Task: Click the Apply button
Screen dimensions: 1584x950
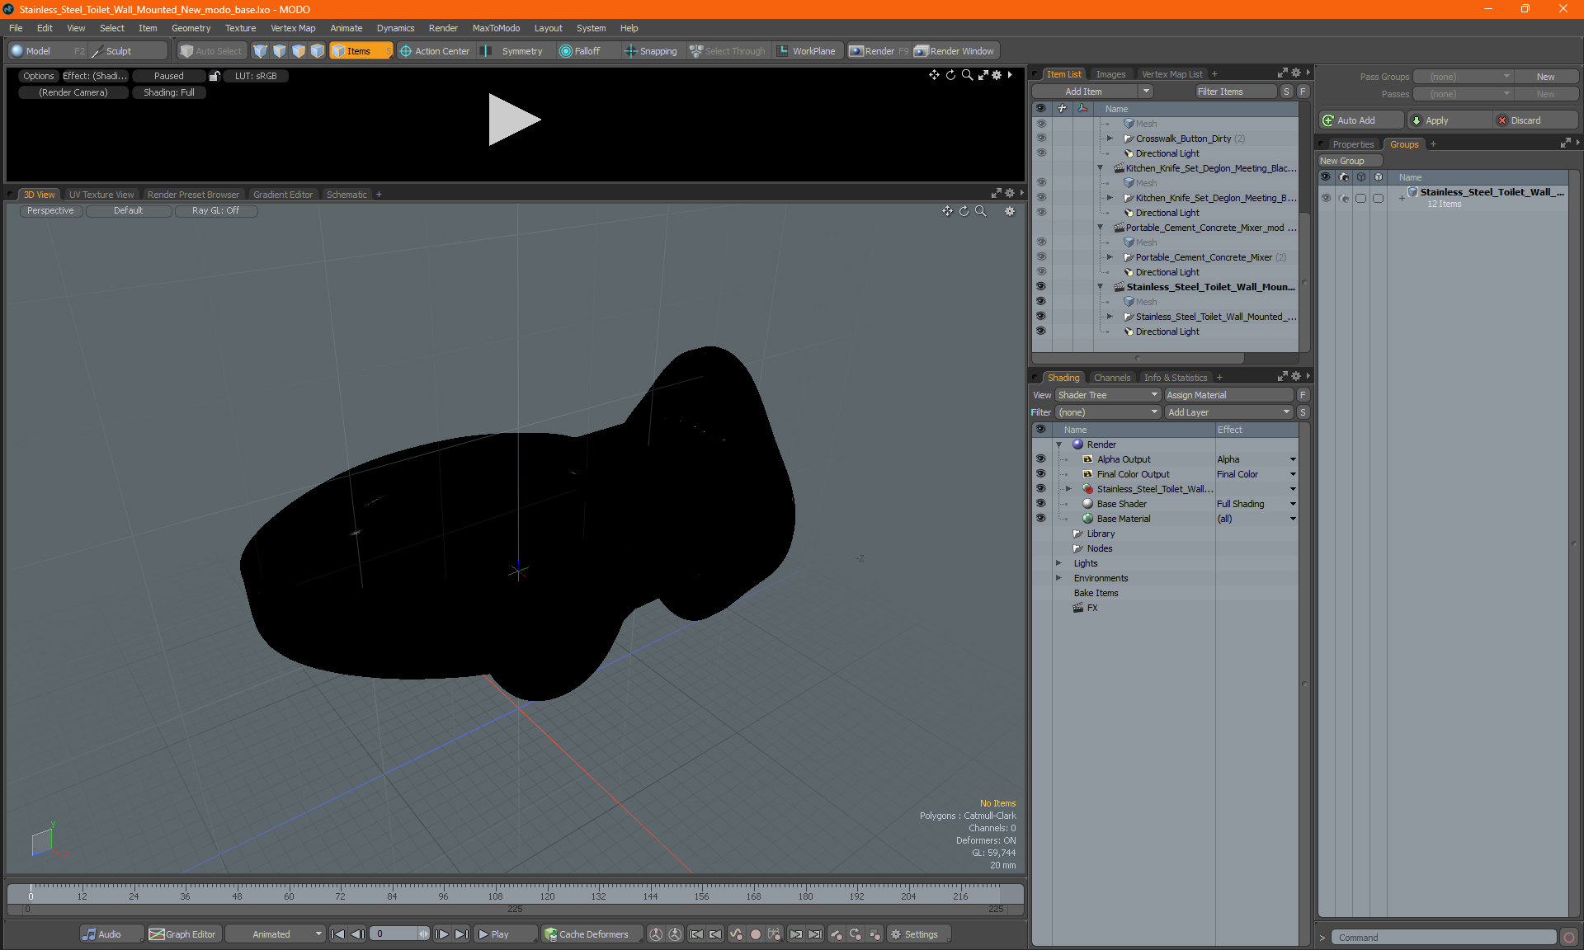Action: pyautogui.click(x=1450, y=120)
